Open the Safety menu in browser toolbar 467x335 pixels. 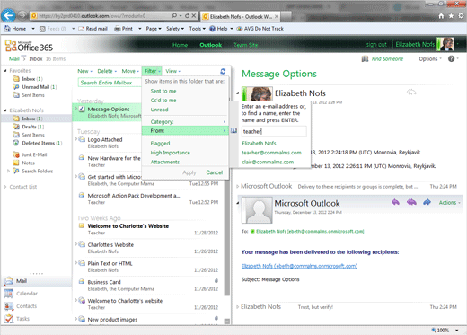174,29
